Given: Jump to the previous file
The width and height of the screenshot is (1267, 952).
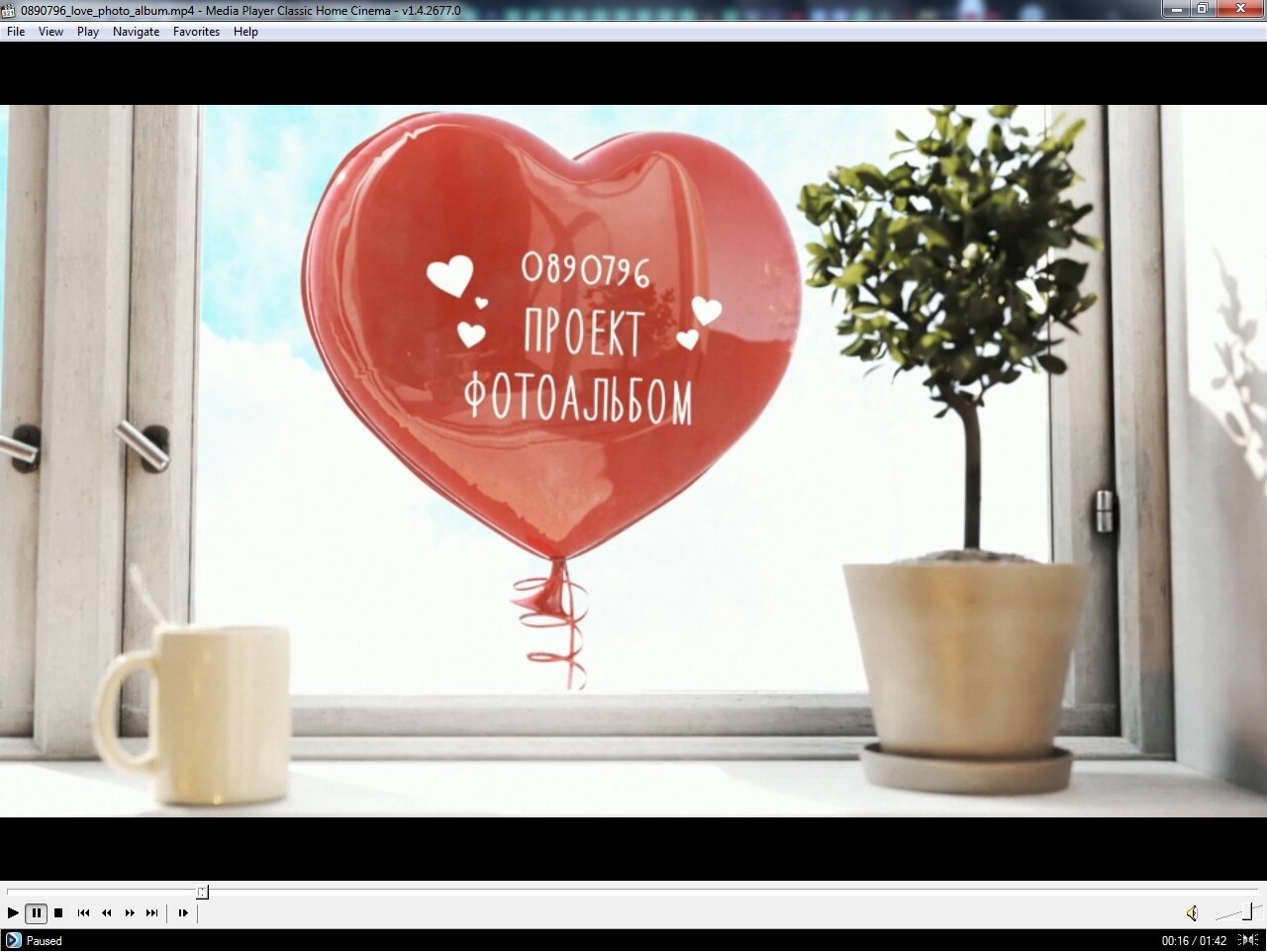Looking at the screenshot, I should 83,913.
